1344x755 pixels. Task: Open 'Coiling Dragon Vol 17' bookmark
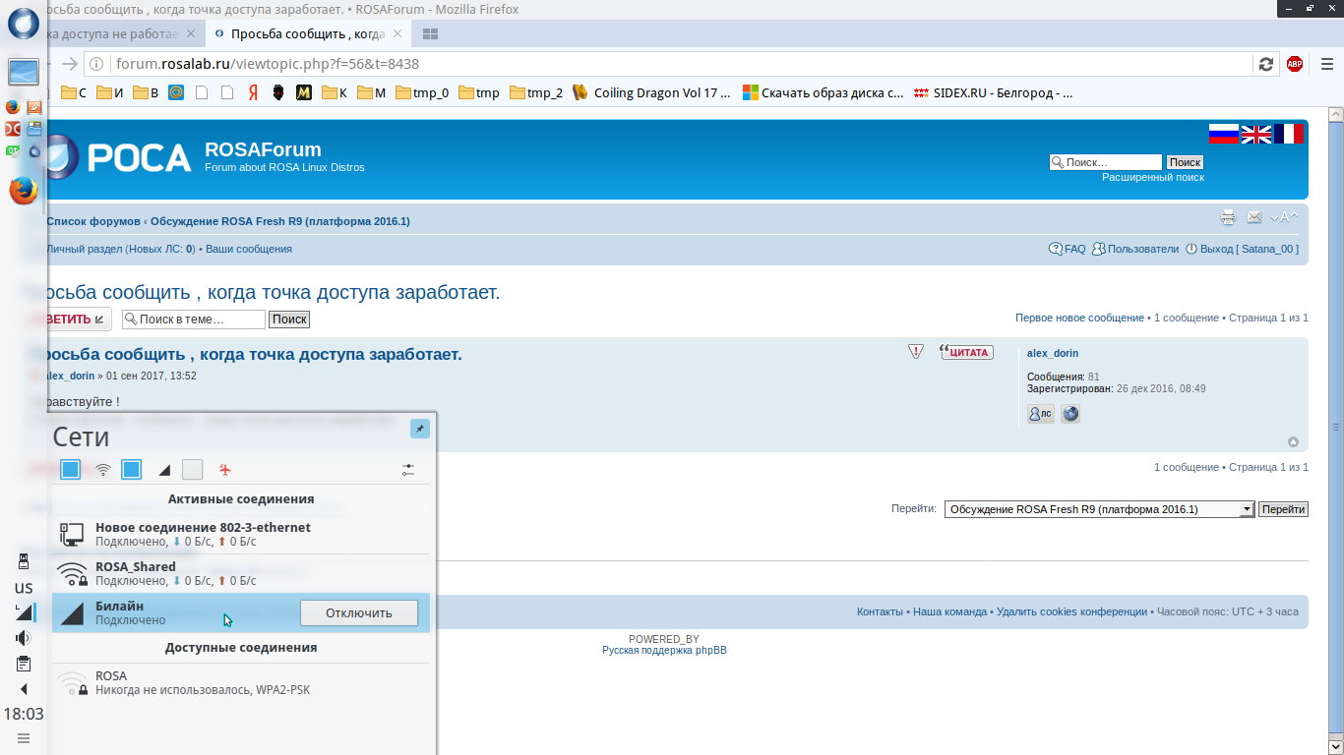click(650, 93)
